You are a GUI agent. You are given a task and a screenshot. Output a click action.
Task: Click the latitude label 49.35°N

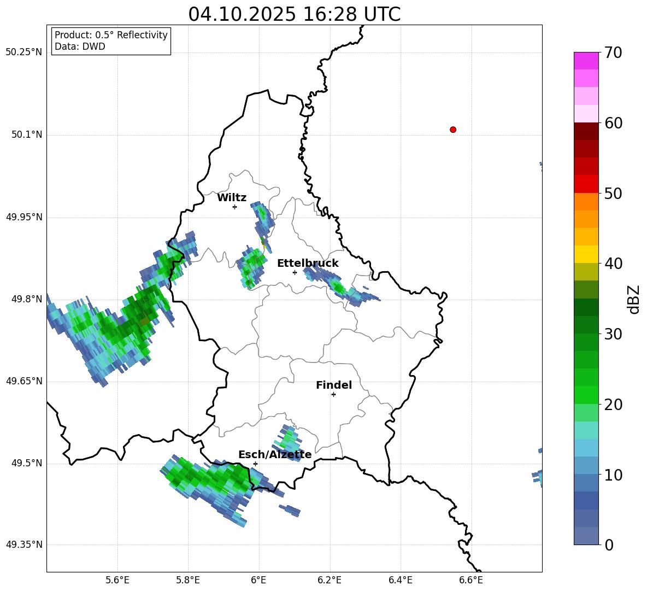coord(24,545)
